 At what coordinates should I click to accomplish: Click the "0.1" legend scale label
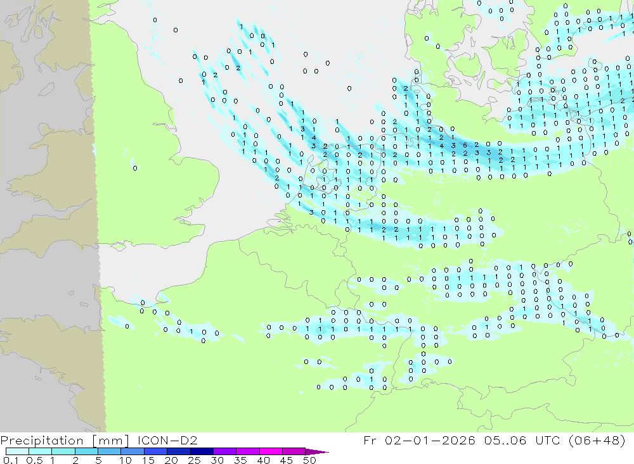tap(11, 460)
